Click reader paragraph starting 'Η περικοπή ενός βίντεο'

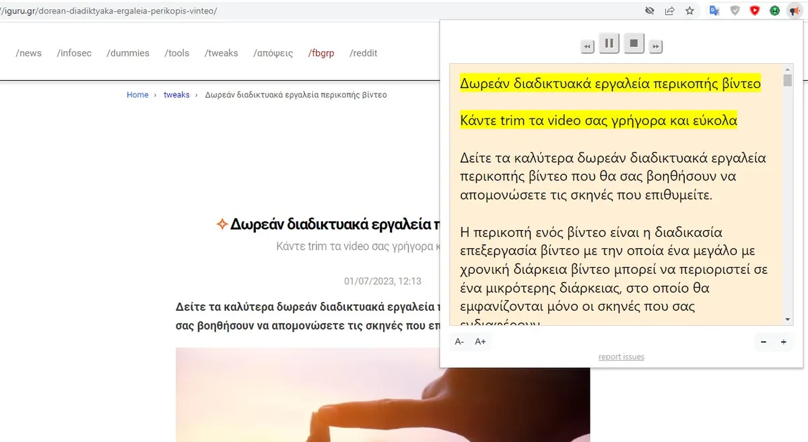coord(613,279)
